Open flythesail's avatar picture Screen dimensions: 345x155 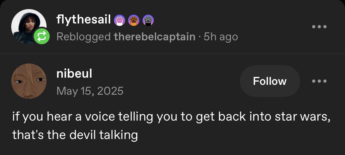(x=27, y=25)
